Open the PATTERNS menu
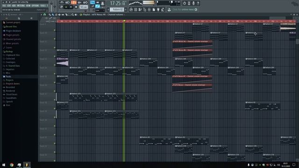The image size is (299, 168). pos(21,6)
